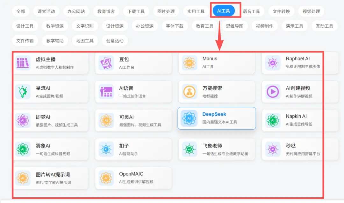Click the text 一站式创作语音

133,96
